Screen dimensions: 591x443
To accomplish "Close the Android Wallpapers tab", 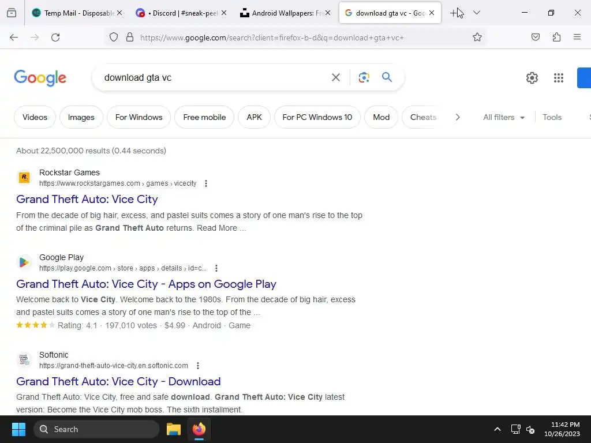I will [328, 13].
